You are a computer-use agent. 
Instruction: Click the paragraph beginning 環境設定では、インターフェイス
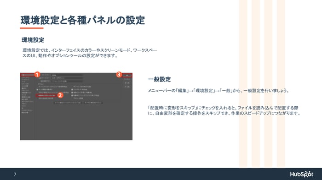90,53
